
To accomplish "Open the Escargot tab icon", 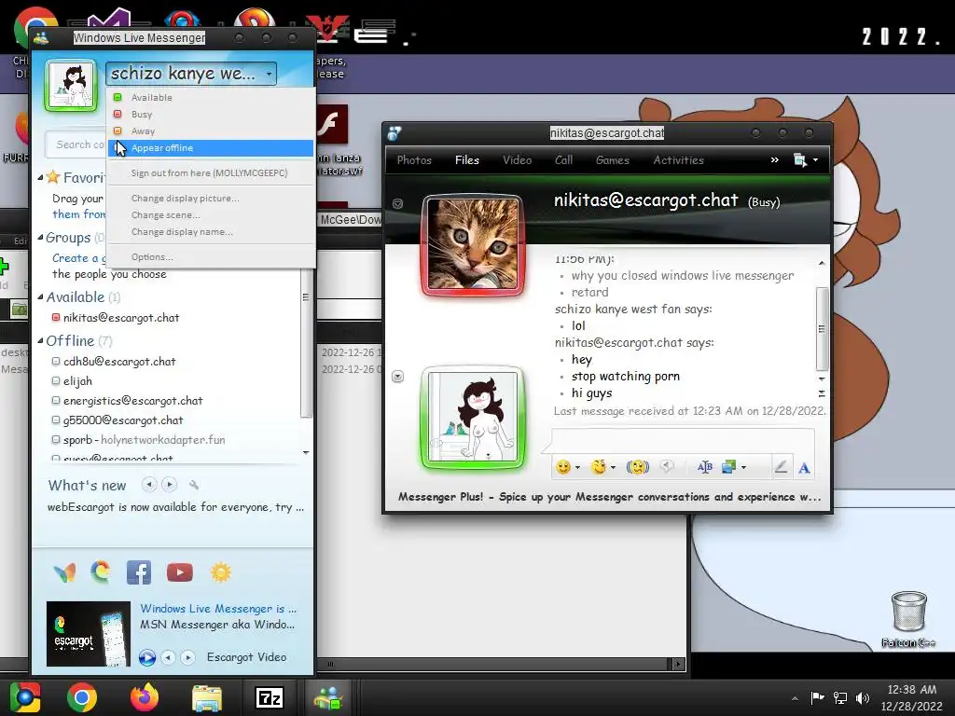I will click(101, 572).
